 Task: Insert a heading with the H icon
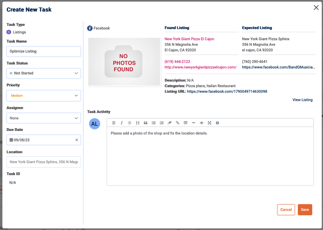[x=137, y=123]
